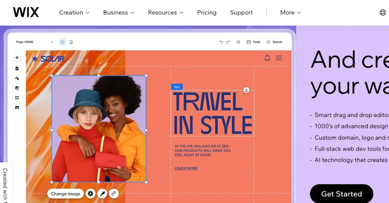Open the Pages icon in left sidebar

[x=17, y=69]
